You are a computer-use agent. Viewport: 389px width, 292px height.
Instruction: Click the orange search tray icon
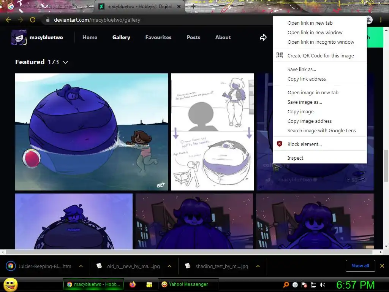pos(286,284)
